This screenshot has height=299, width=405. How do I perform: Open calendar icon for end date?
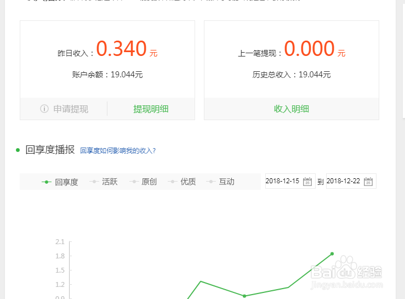click(x=368, y=181)
